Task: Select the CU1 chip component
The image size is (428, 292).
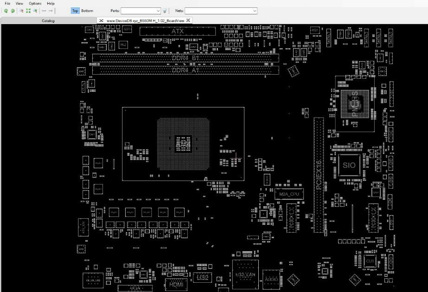Action: (370, 261)
